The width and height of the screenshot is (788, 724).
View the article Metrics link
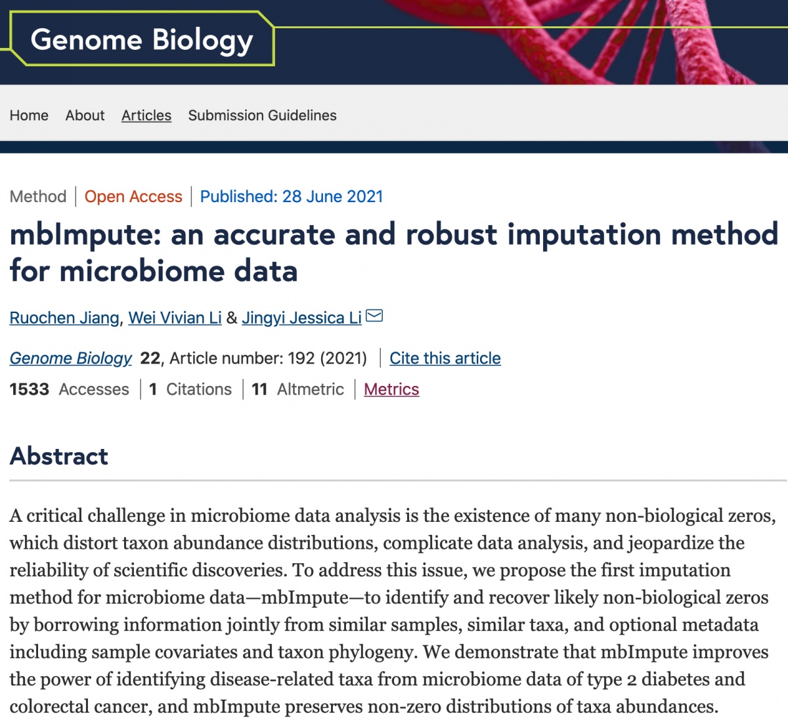coord(391,389)
